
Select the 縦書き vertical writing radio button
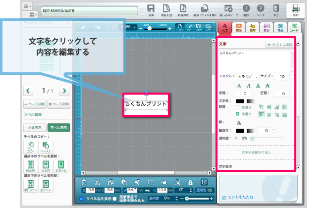pyautogui.click(x=238, y=107)
